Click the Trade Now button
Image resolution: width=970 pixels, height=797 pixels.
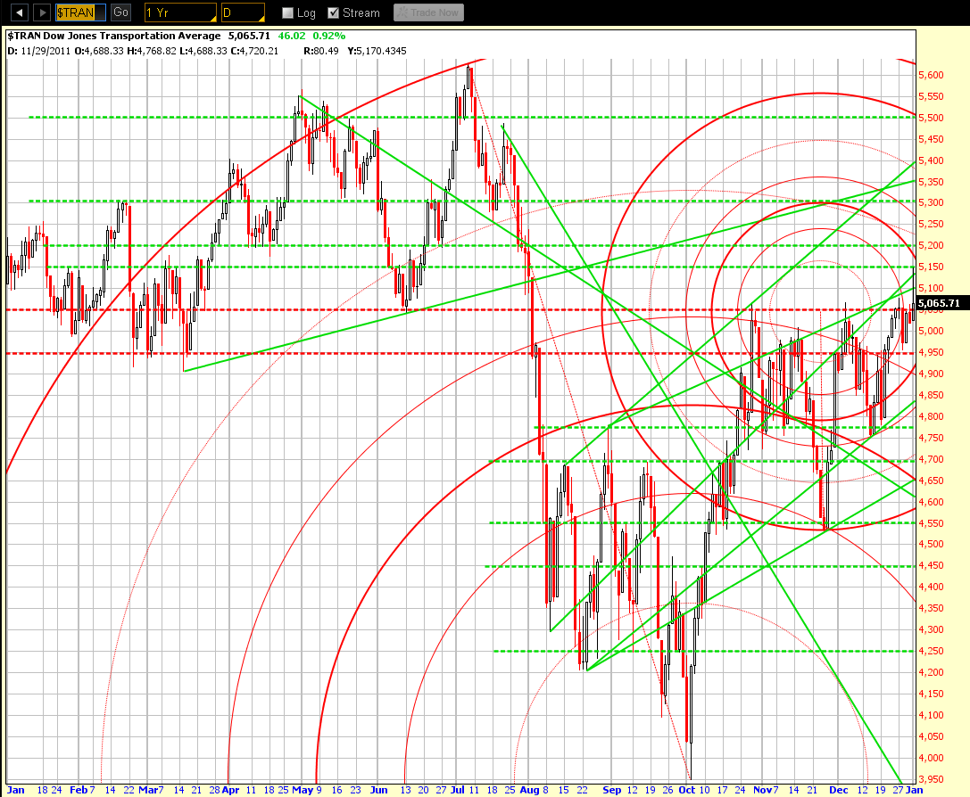click(428, 12)
